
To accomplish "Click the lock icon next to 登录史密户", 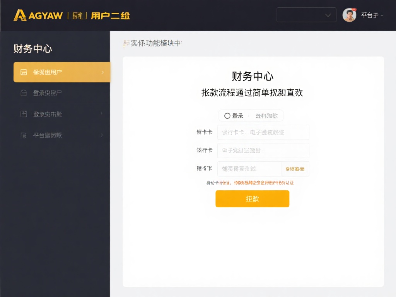I will 24,93.
